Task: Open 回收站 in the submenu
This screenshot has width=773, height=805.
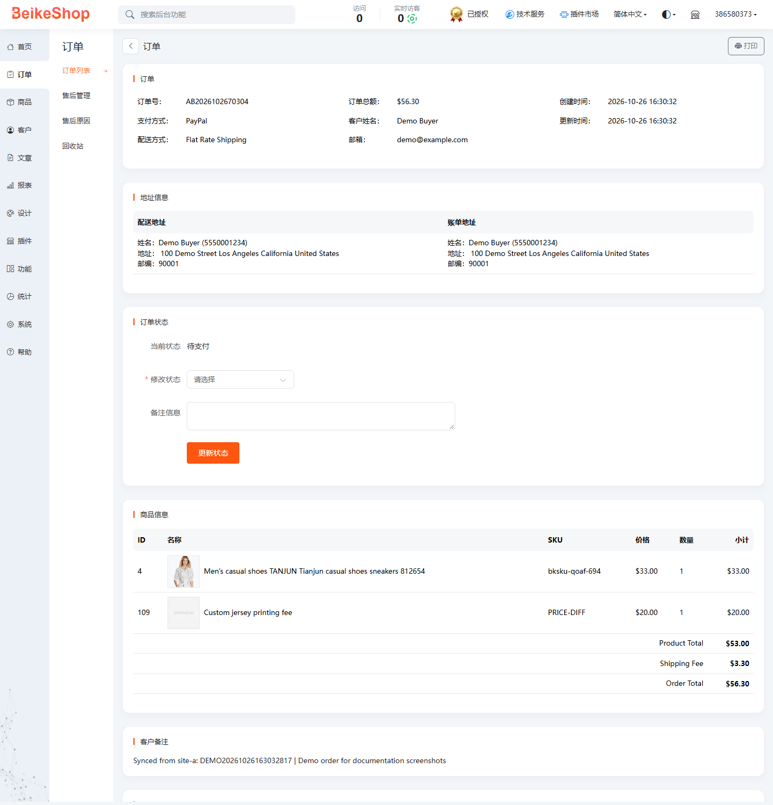Action: (73, 146)
